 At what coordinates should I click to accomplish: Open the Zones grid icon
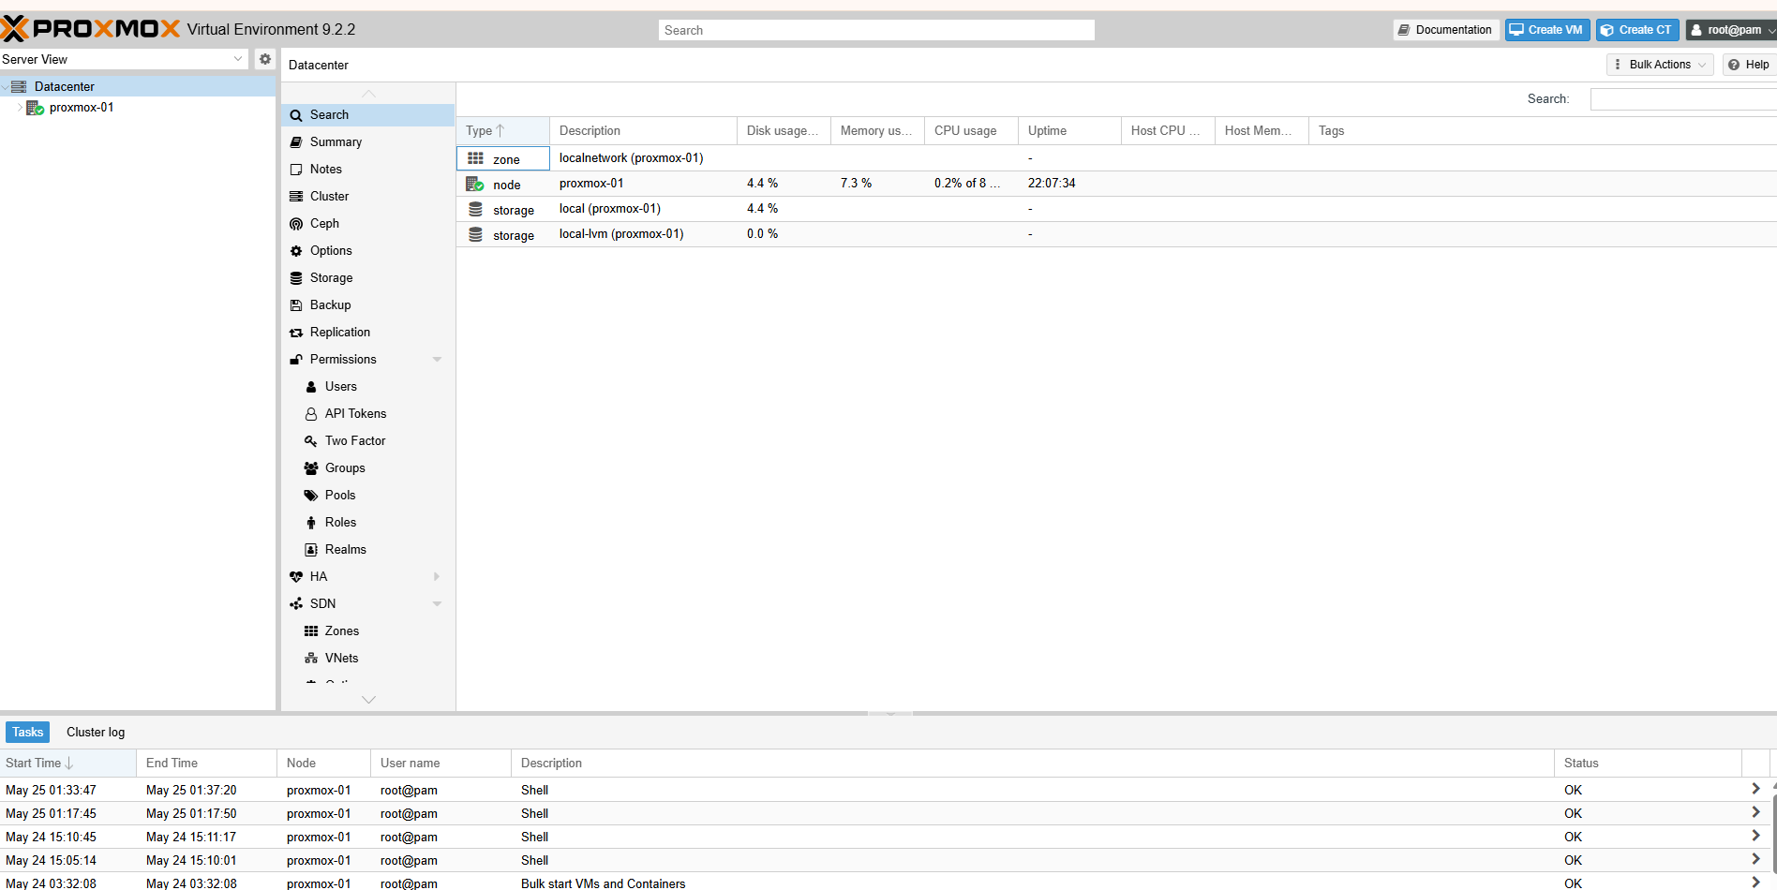[311, 631]
